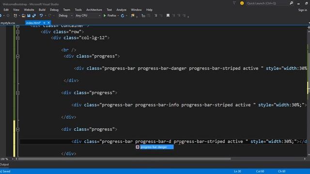The height and width of the screenshot is (174, 310).
Task: Click the yellow folder icon right of Refresh
Action: [x=132, y=15]
